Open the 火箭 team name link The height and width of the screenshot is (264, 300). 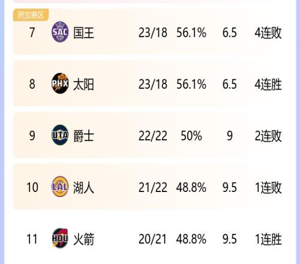83,239
